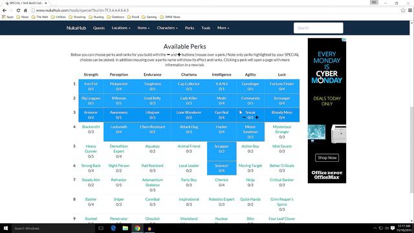Open the Robotics Expert perk link

click(221, 199)
